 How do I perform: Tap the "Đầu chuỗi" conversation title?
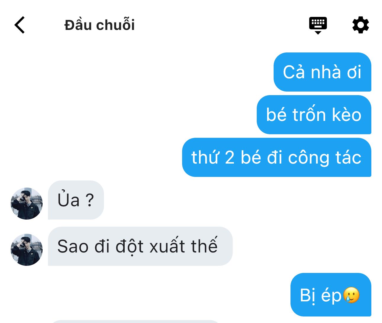99,25
